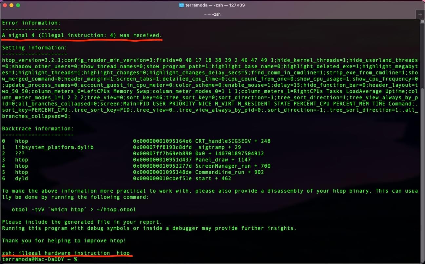425x264 pixels.
Task: Click "Thank you for helping to improve htop!"
Action: [64, 241]
